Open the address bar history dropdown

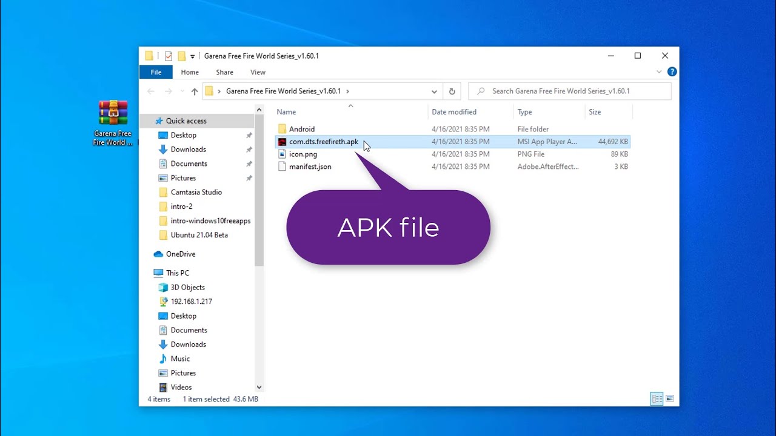pos(434,91)
